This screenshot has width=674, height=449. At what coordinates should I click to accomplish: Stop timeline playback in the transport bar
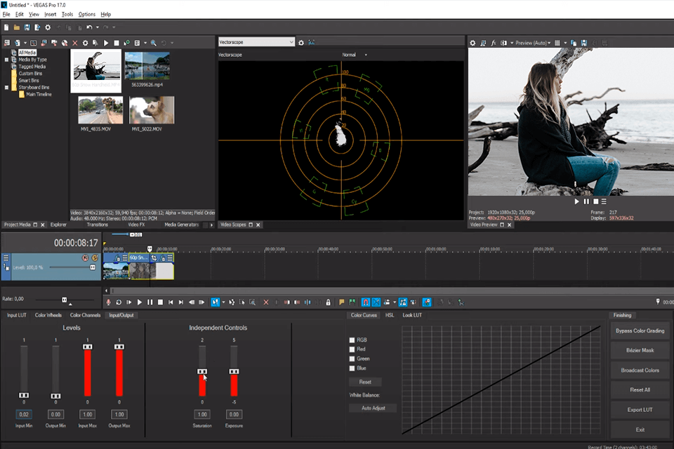pos(160,302)
